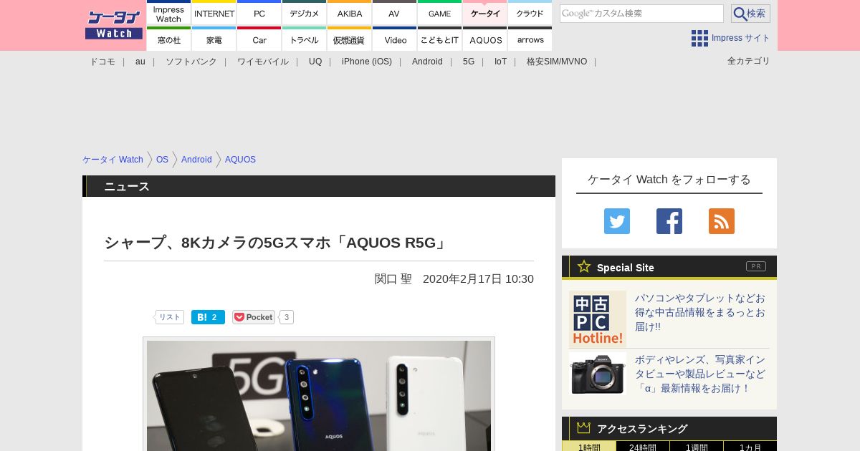This screenshot has height=451, width=860.
Task: Open 全カテゴリ link
Action: 749,61
